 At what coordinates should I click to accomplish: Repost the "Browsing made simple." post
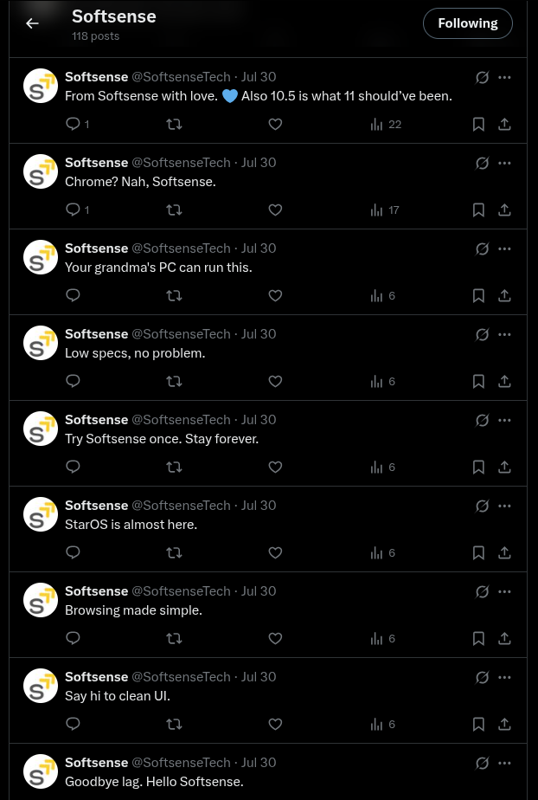[174, 639]
